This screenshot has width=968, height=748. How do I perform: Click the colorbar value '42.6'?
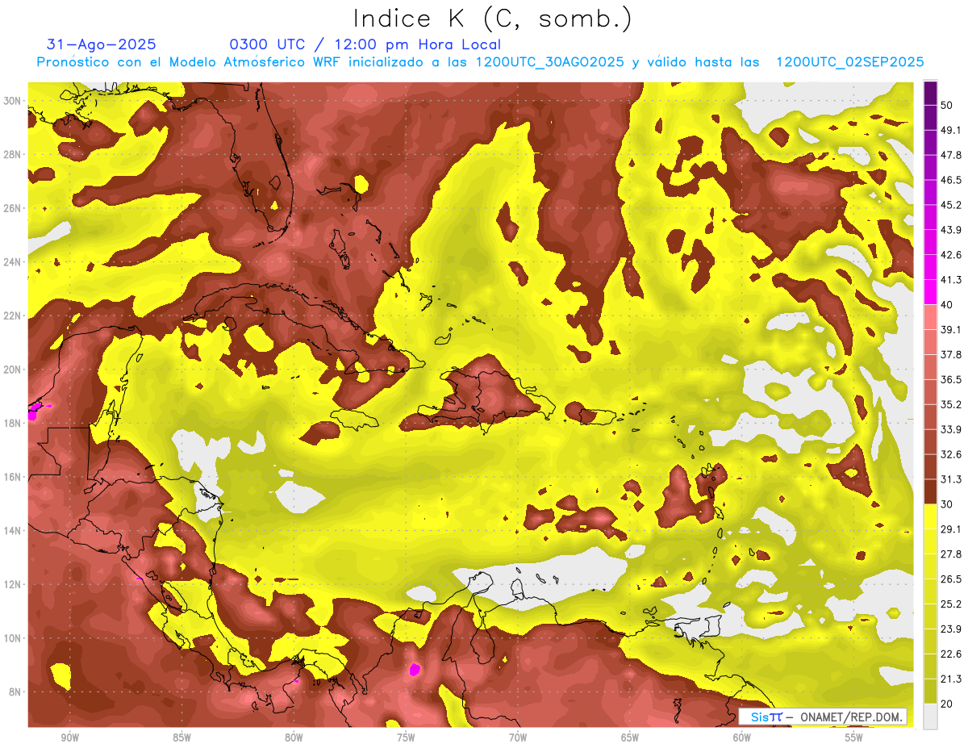(x=951, y=255)
